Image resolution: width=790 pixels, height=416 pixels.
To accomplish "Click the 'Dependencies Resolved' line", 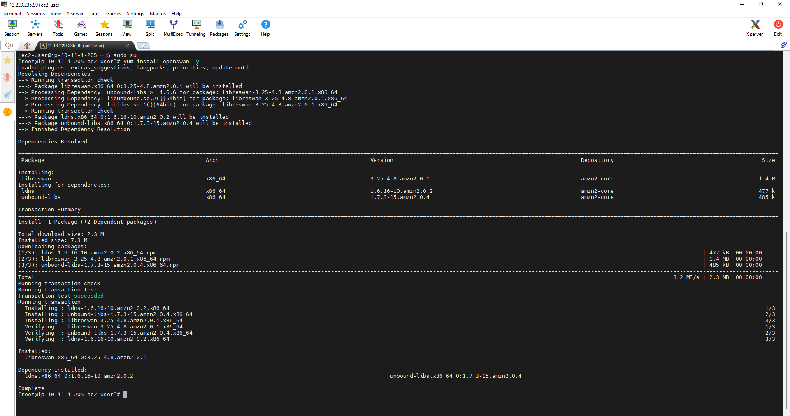I will tap(53, 142).
